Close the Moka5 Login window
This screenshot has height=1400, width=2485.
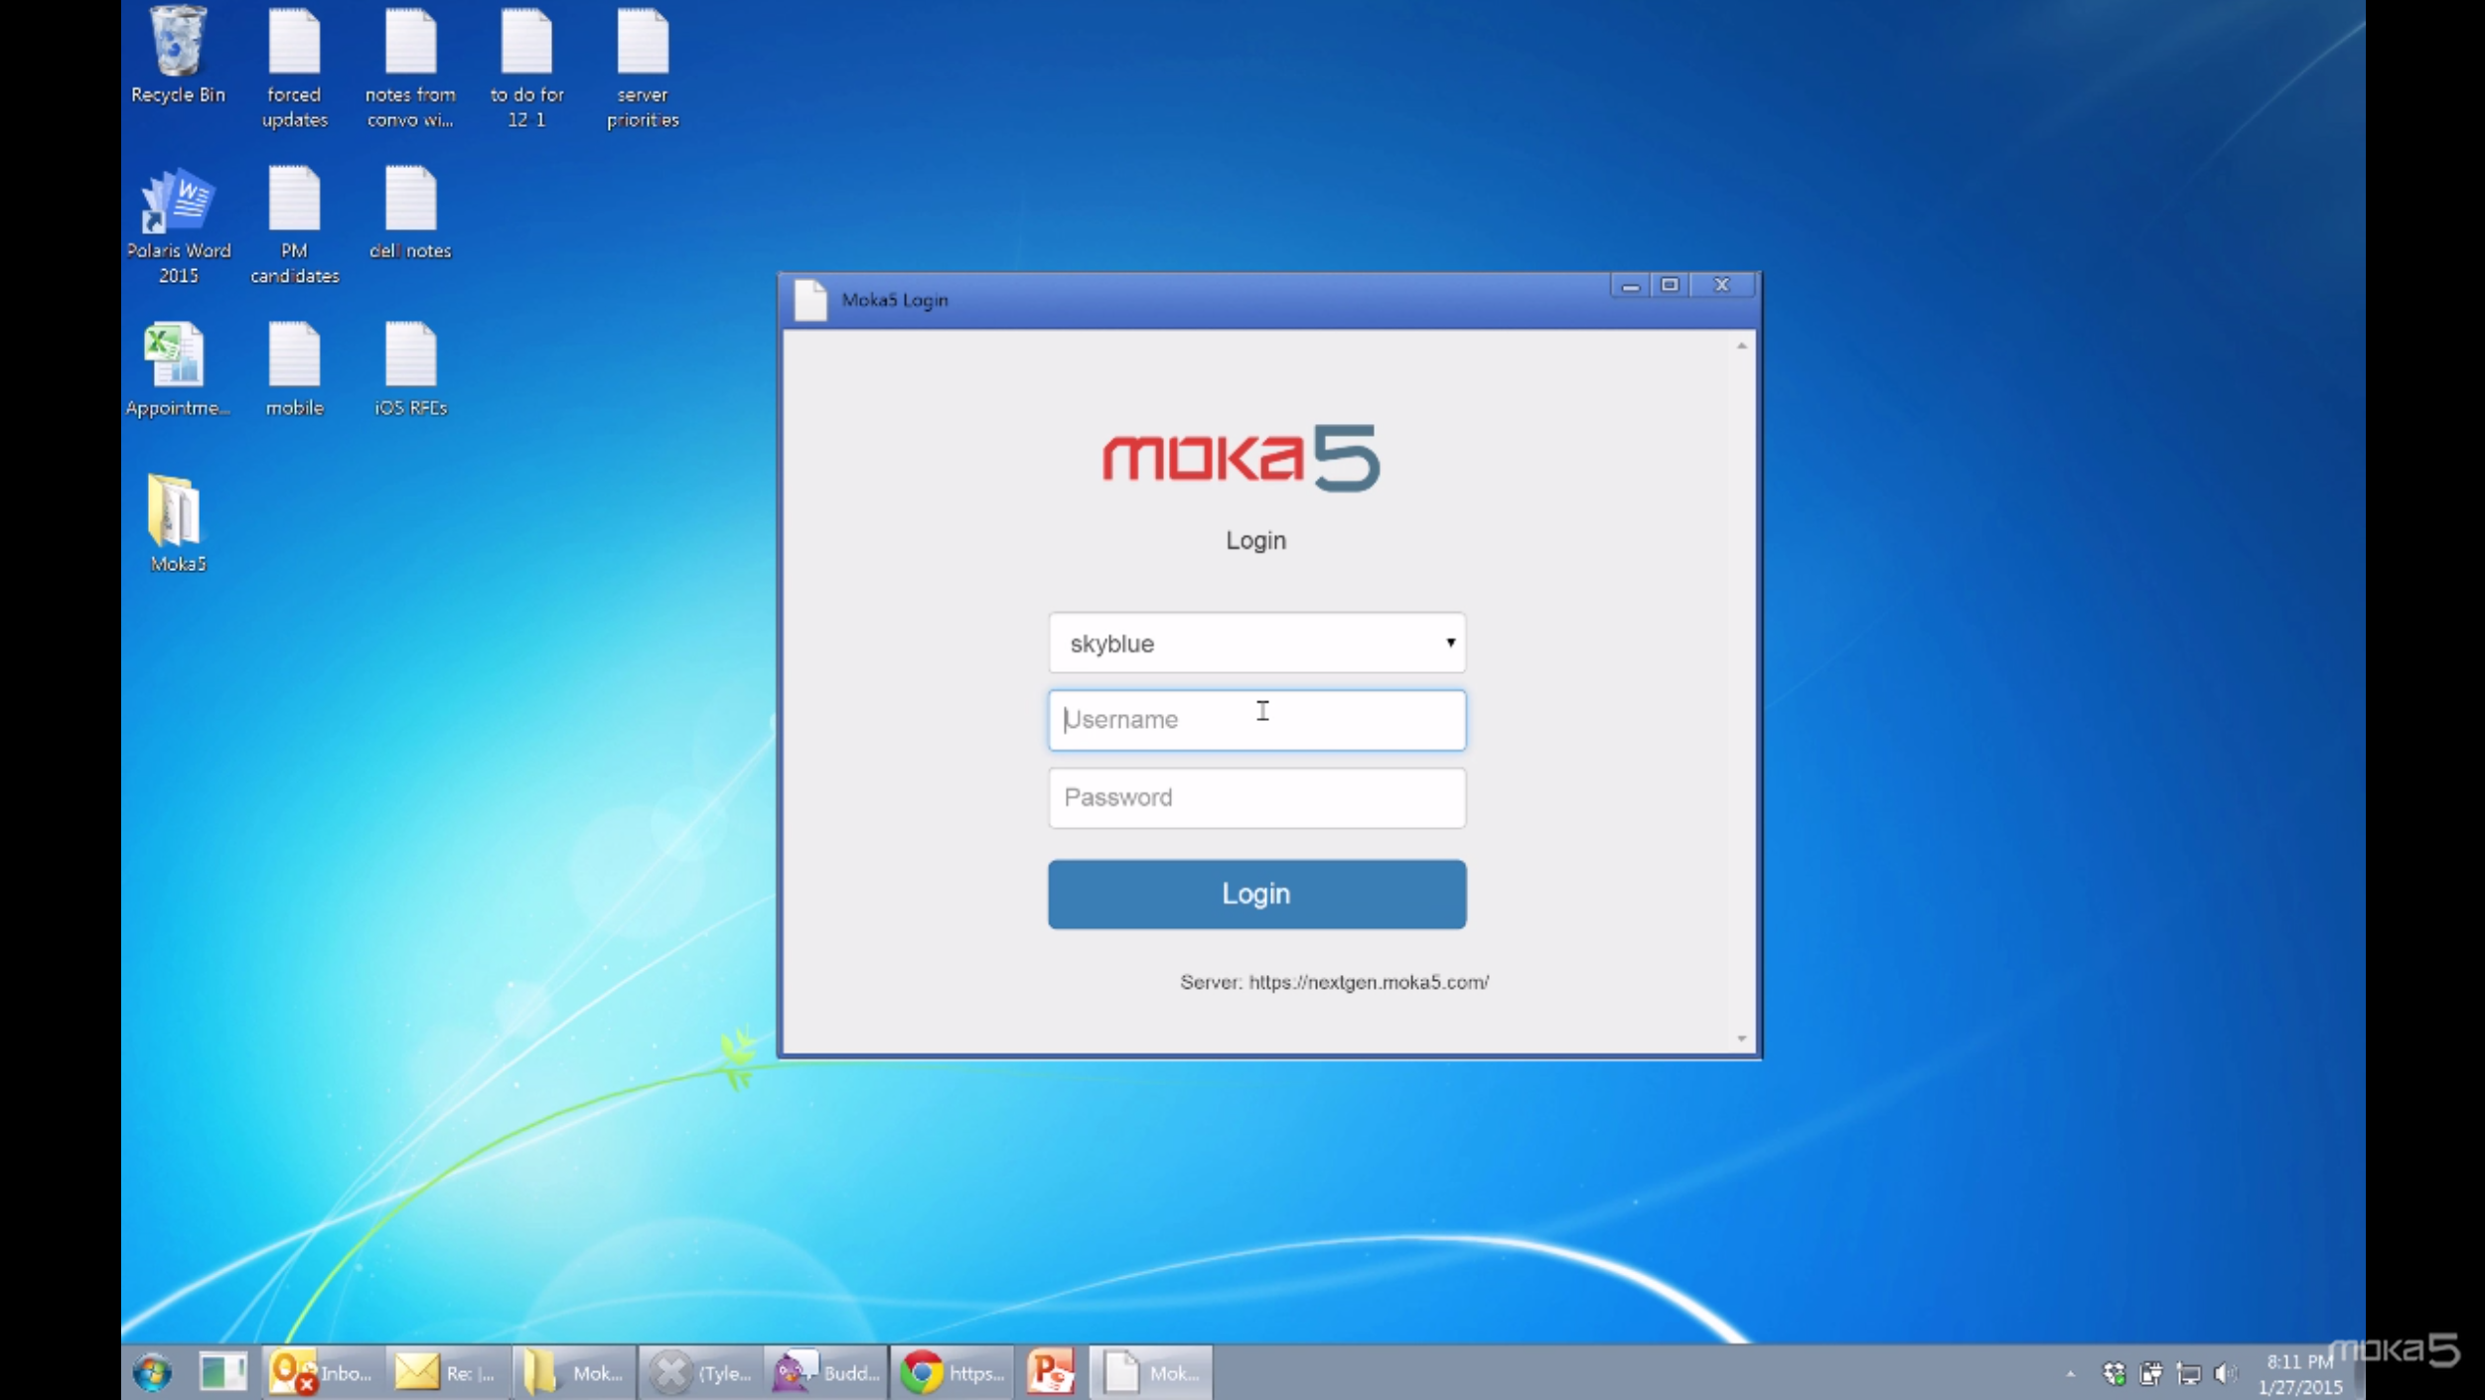pyautogui.click(x=1721, y=286)
